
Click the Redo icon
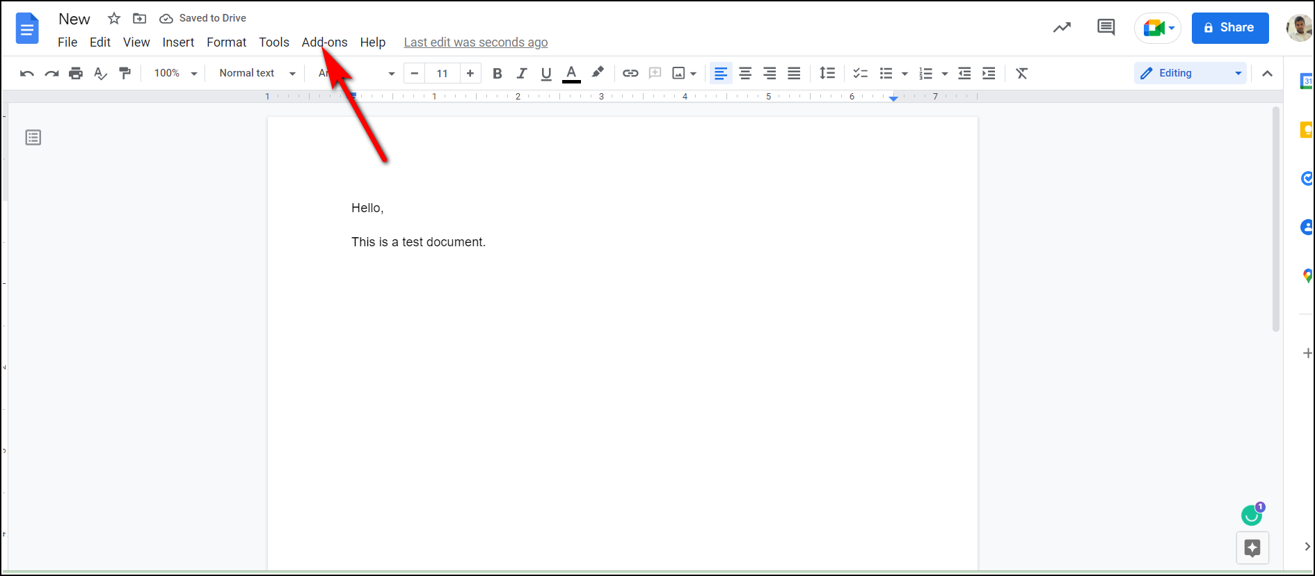tap(51, 73)
